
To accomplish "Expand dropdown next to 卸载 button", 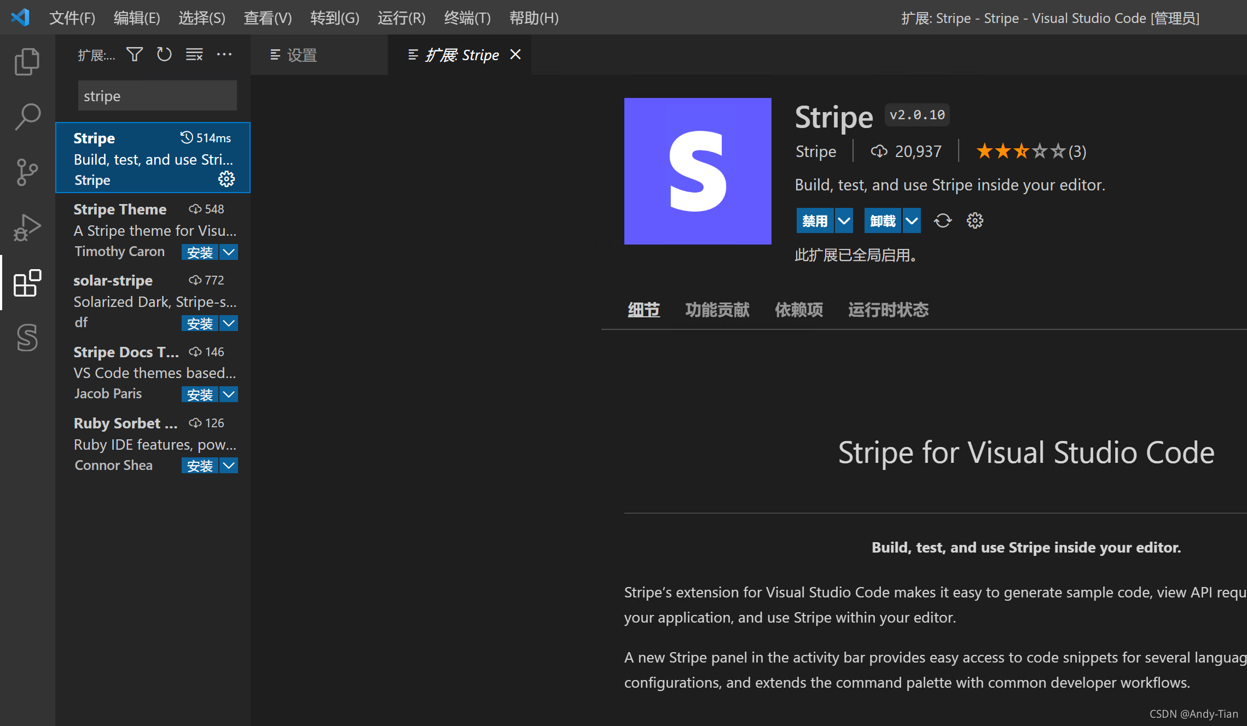I will [912, 221].
